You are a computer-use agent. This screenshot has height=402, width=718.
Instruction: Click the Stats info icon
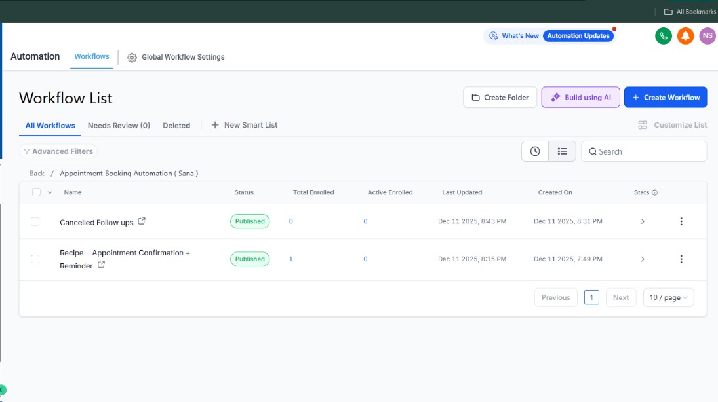[655, 192]
